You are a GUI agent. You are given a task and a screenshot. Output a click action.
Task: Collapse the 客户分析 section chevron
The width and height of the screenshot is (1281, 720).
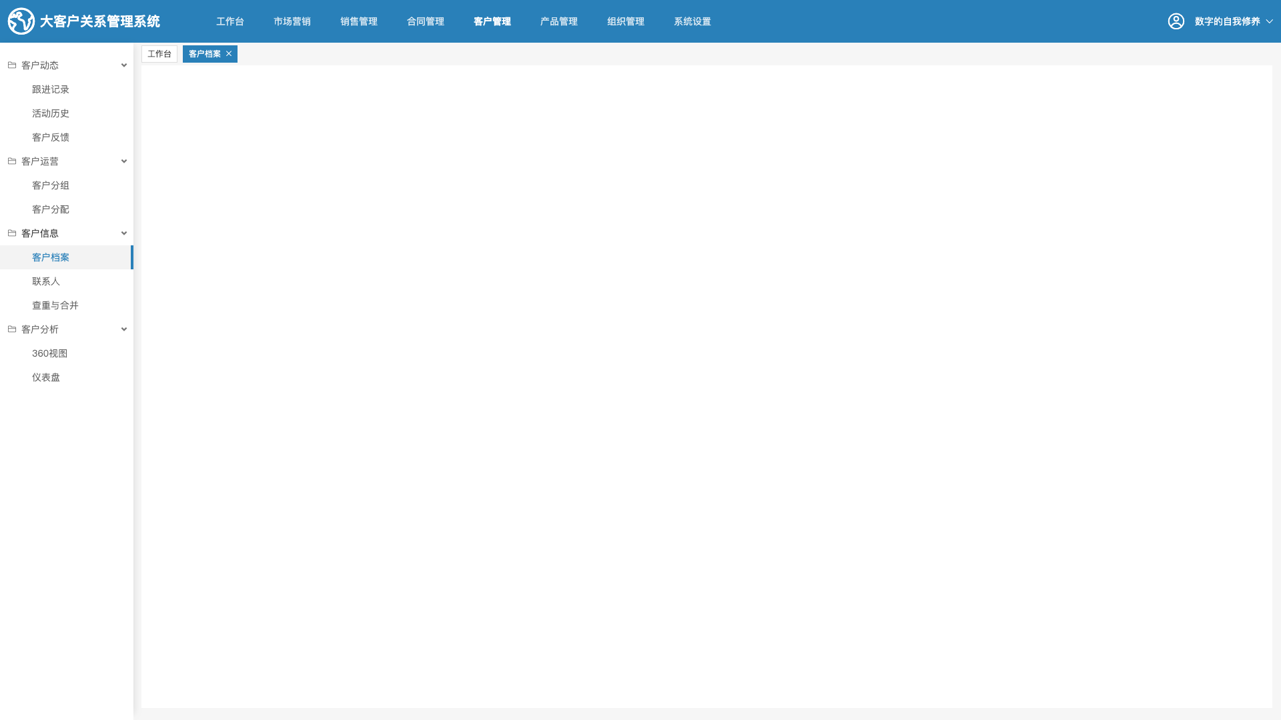click(x=124, y=329)
